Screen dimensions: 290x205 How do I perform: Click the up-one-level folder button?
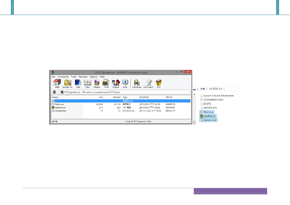tap(54, 92)
